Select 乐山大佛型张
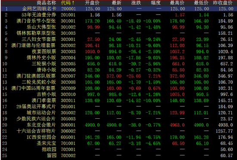 (41, 27)
